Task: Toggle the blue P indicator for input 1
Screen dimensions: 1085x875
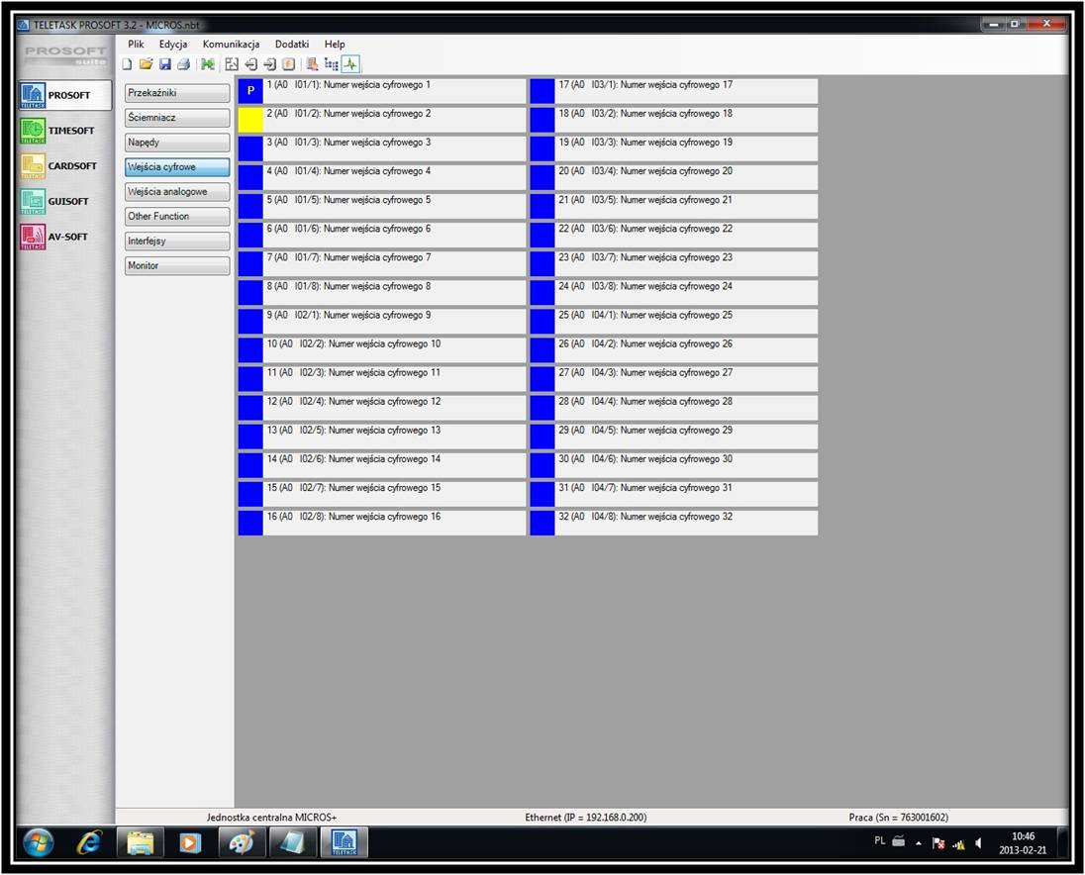Action: tap(250, 91)
